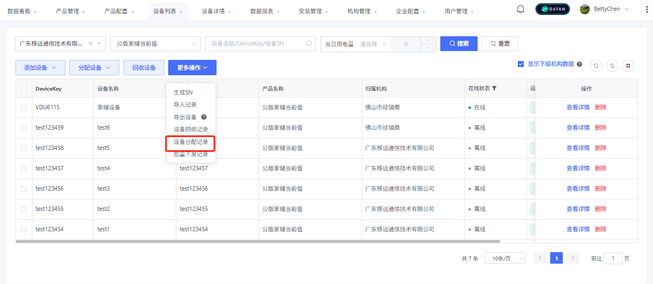Click the 在线状态 column filter icon
Image resolution: width=653 pixels, height=284 pixels.
(494, 88)
